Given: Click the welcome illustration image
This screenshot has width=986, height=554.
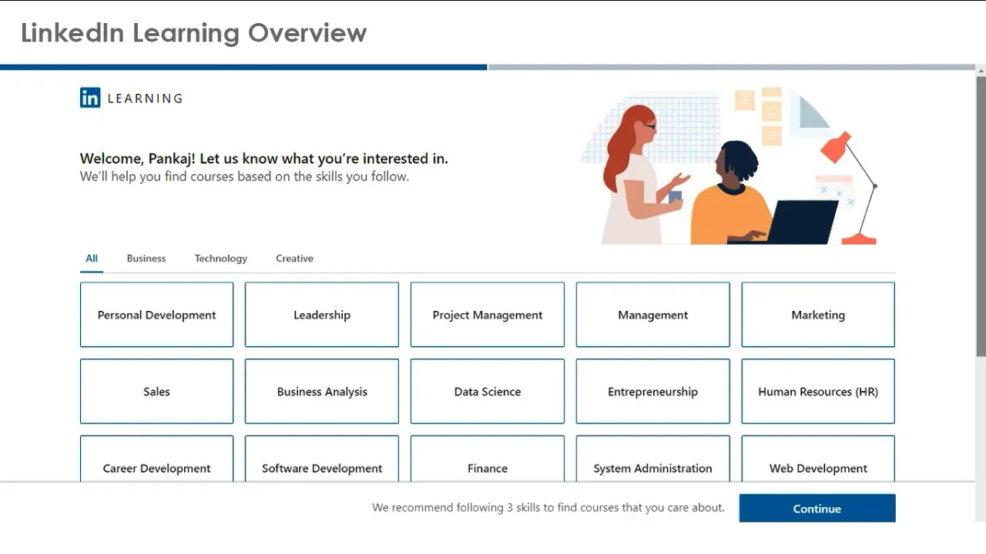Looking at the screenshot, I should coord(729,166).
